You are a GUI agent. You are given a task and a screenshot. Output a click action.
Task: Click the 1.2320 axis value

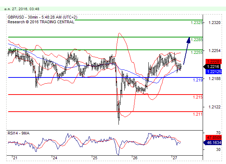[214, 23]
